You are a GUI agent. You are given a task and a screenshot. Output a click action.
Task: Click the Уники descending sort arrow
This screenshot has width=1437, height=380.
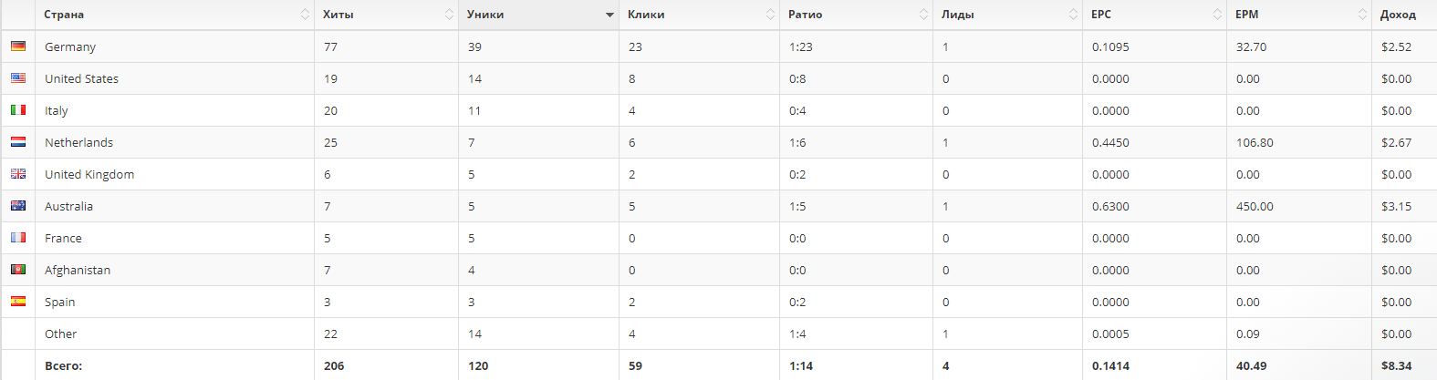(609, 15)
